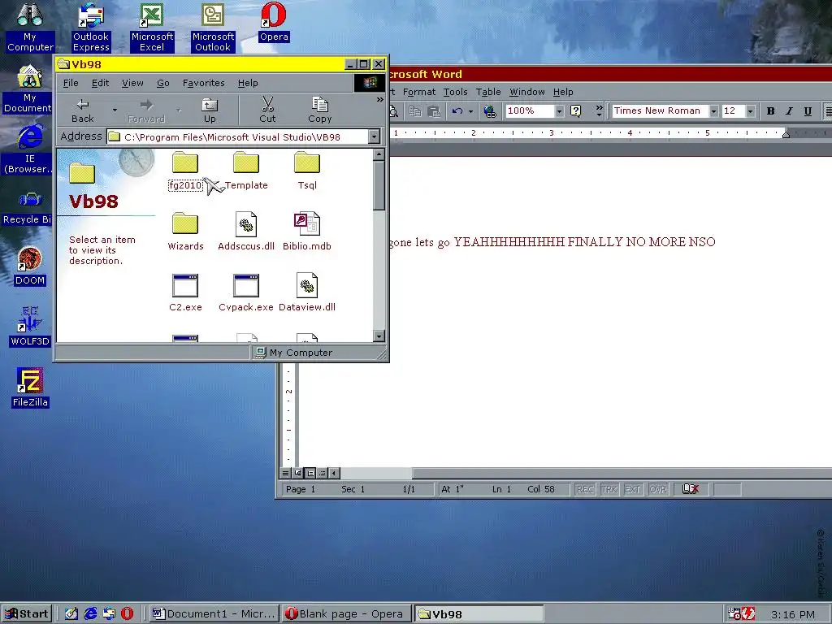
Task: Open the Help menu in Vb98 window
Action: click(248, 83)
